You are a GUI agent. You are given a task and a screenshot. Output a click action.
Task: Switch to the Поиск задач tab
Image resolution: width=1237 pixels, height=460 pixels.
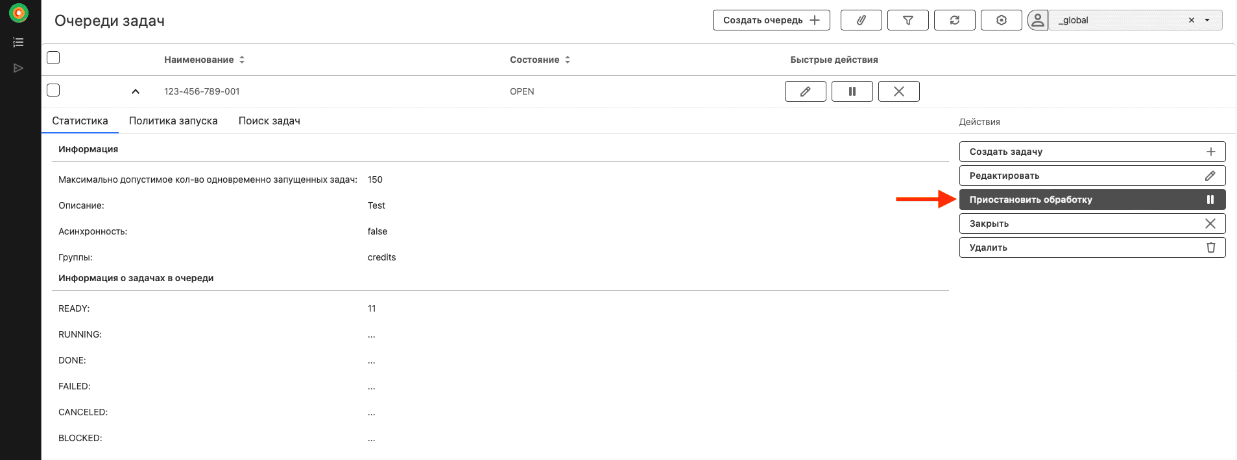(269, 121)
